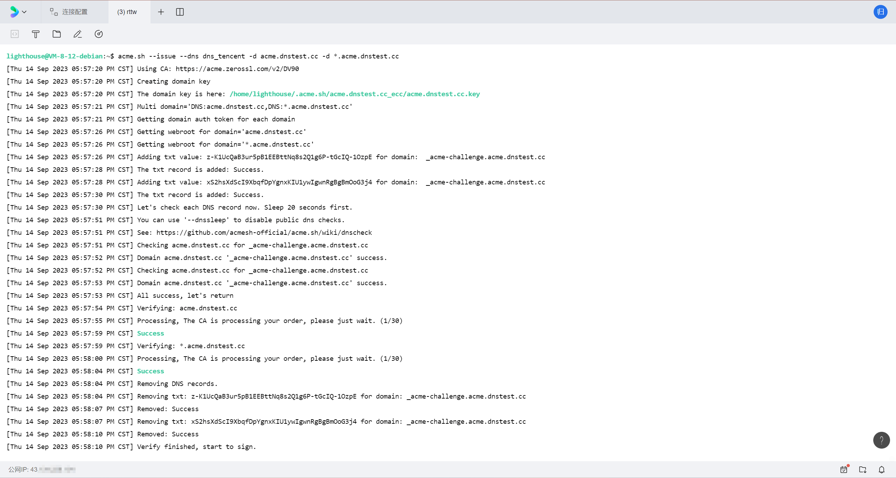This screenshot has height=478, width=896.
Task: Open the help assistant bubble
Action: click(881, 440)
